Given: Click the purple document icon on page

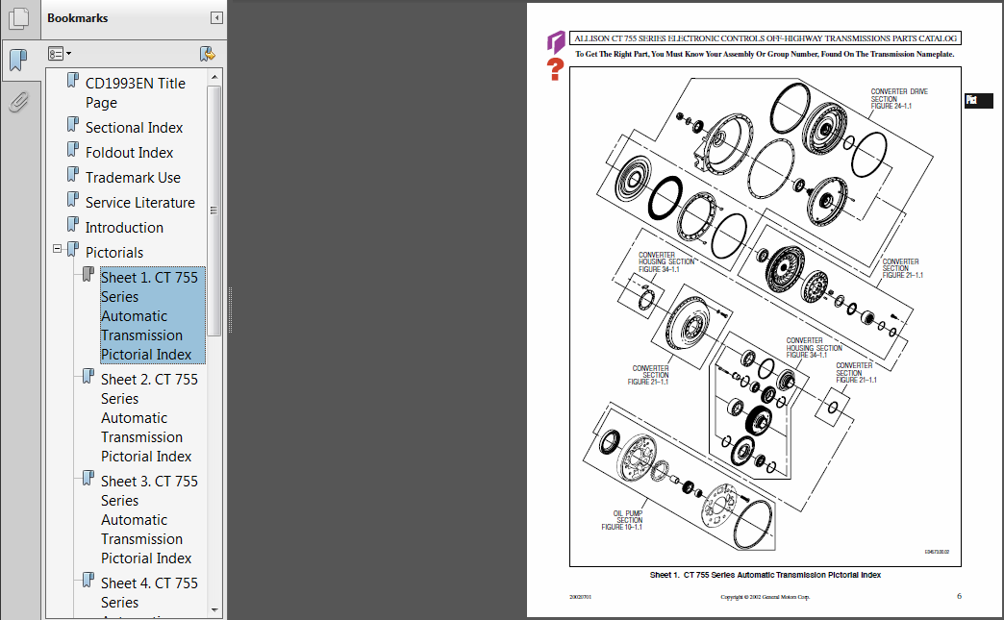Looking at the screenshot, I should 555,41.
